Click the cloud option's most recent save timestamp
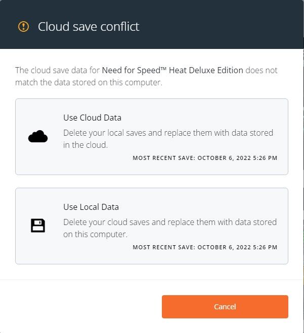The height and width of the screenshot is (333, 304). click(205, 158)
